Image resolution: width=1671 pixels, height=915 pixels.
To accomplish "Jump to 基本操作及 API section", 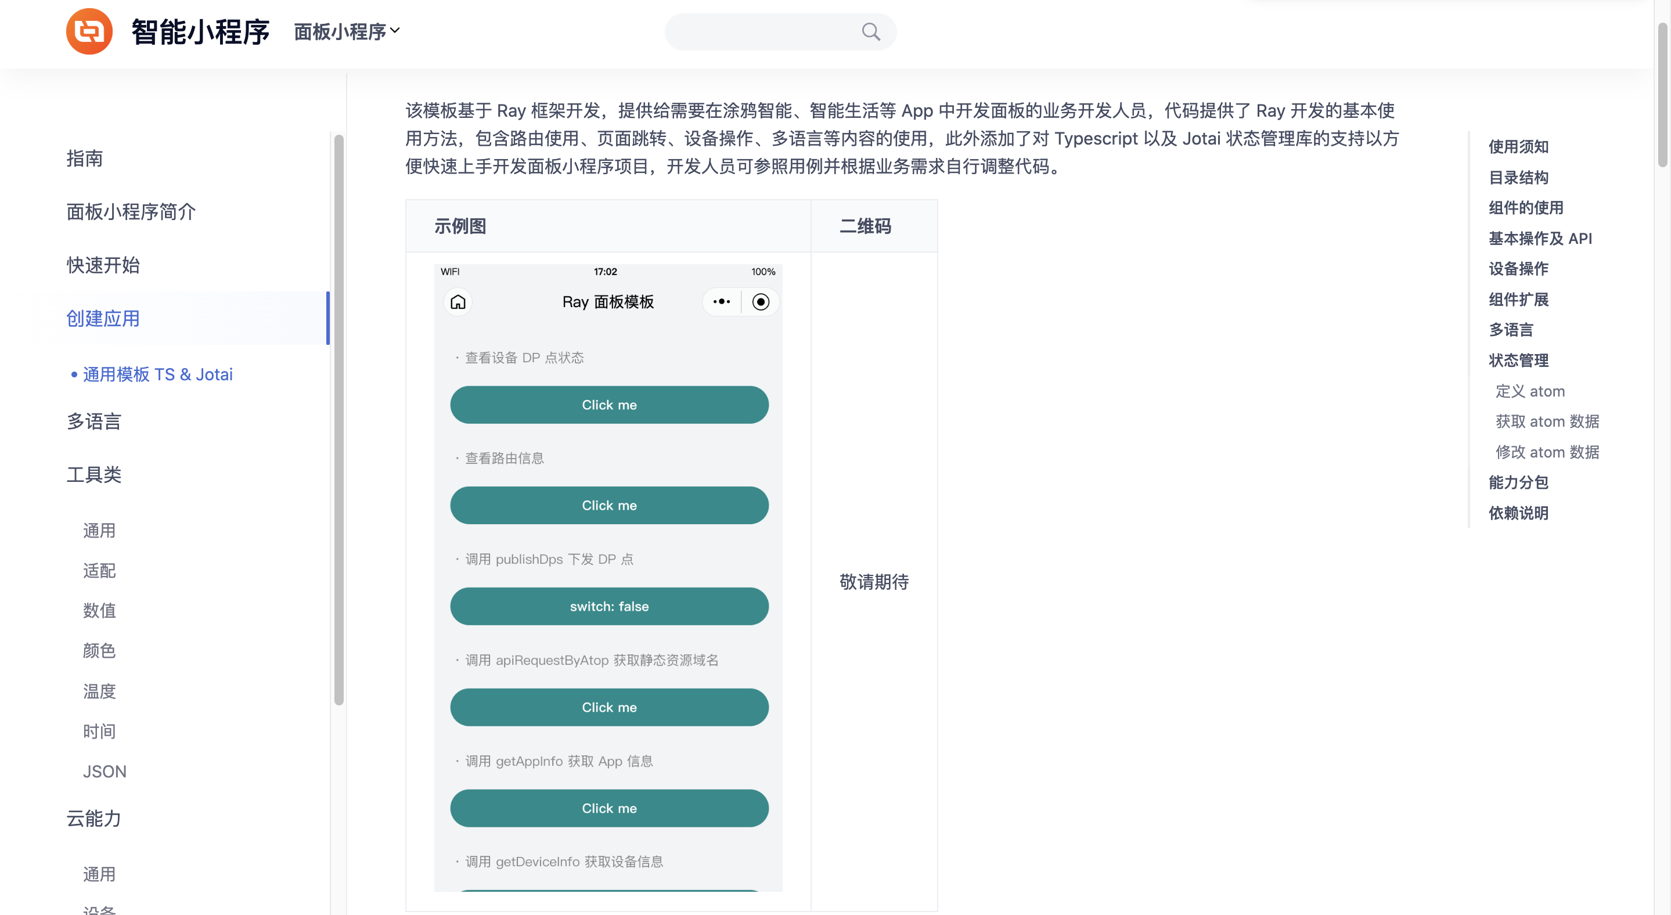I will (1540, 239).
